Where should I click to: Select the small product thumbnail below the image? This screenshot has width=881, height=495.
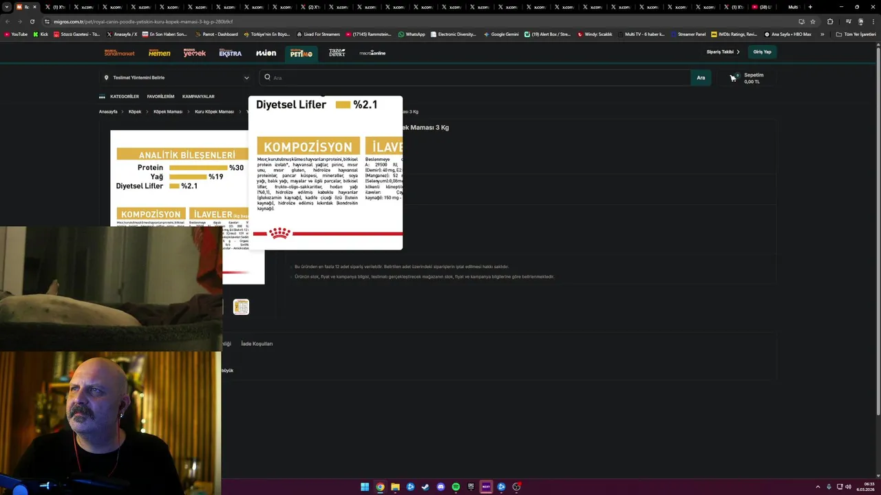pos(241,307)
